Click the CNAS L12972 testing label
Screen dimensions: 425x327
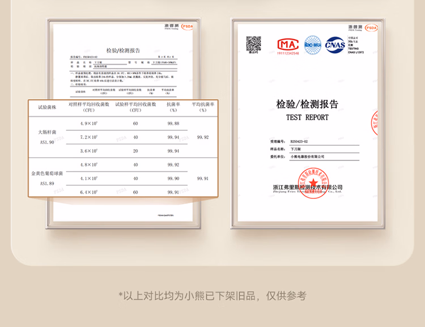coord(356,52)
